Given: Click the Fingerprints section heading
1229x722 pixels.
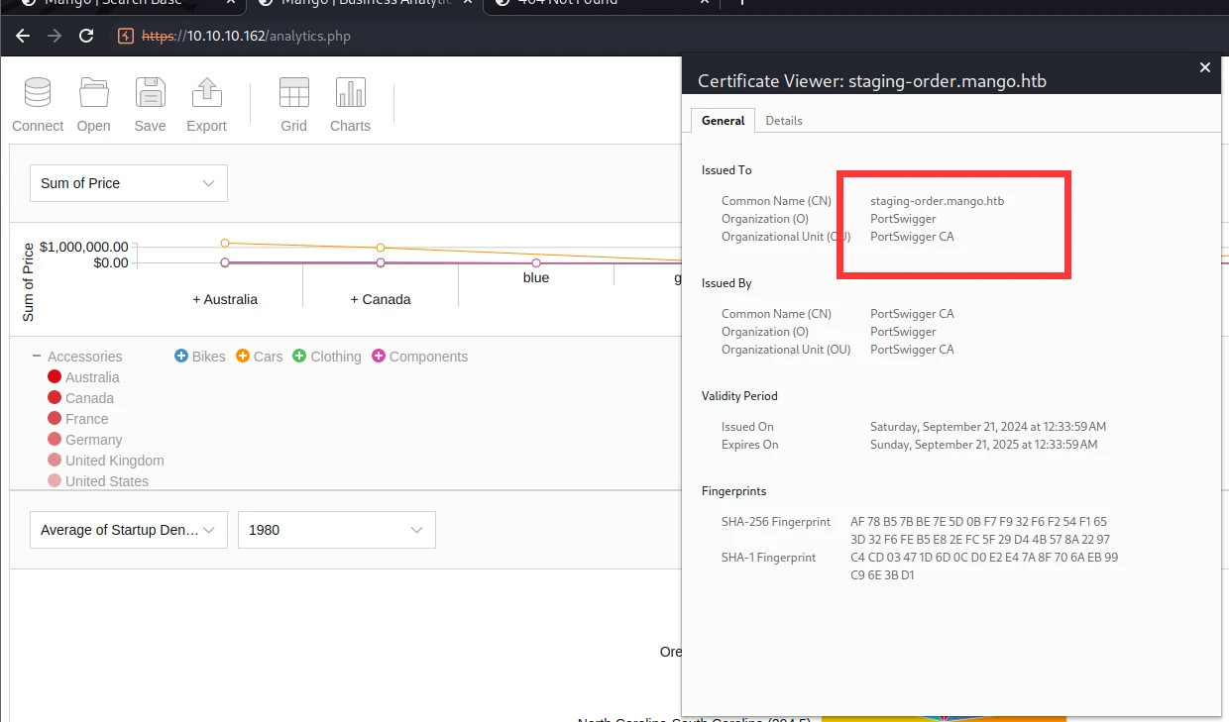Looking at the screenshot, I should tap(734, 491).
